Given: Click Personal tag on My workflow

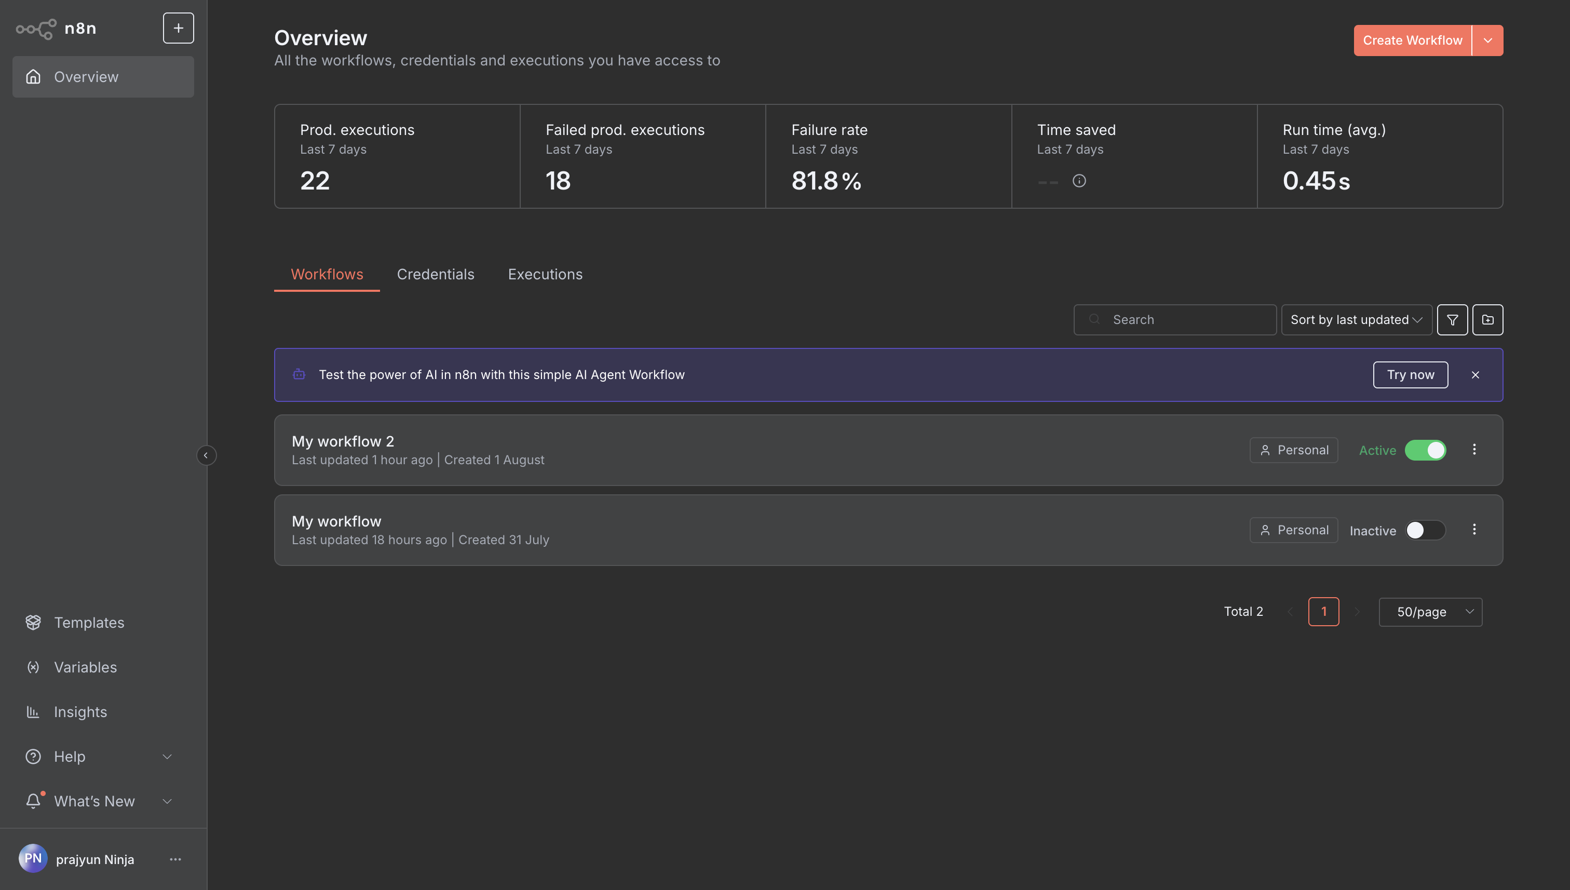Looking at the screenshot, I should point(1294,530).
